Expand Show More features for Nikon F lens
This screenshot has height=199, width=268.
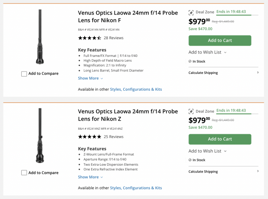click(x=90, y=78)
